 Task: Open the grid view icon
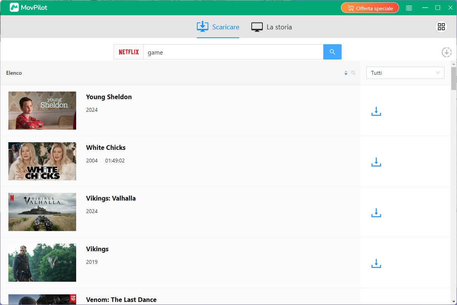click(x=441, y=27)
